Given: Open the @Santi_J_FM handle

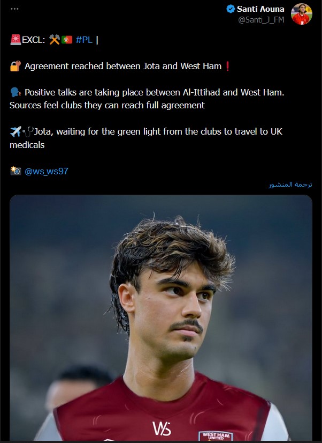Looking at the screenshot, I should (x=261, y=20).
